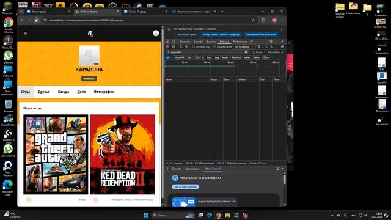Select the Fetch/XHR type filter
This screenshot has width=391, height=220.
pyautogui.click(x=178, y=57)
